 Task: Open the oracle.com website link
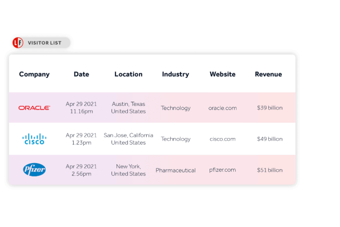click(x=222, y=108)
